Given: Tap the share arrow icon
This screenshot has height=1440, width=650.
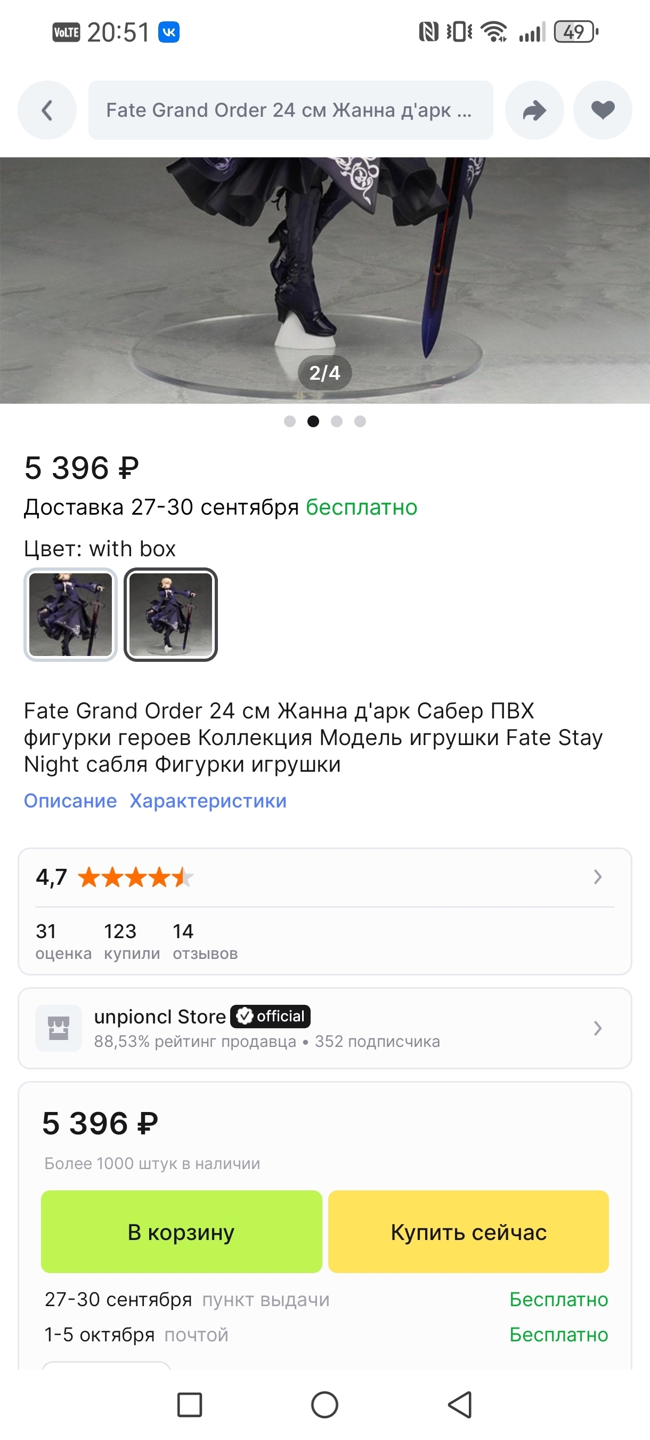Looking at the screenshot, I should click(x=534, y=110).
